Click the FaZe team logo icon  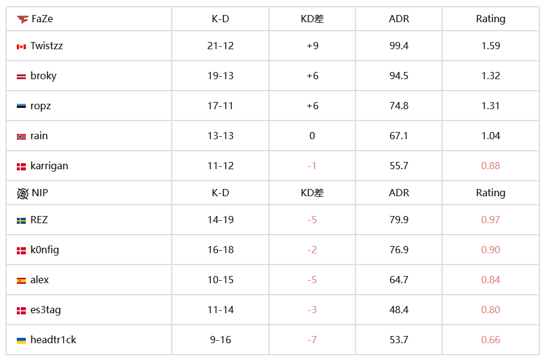23,19
